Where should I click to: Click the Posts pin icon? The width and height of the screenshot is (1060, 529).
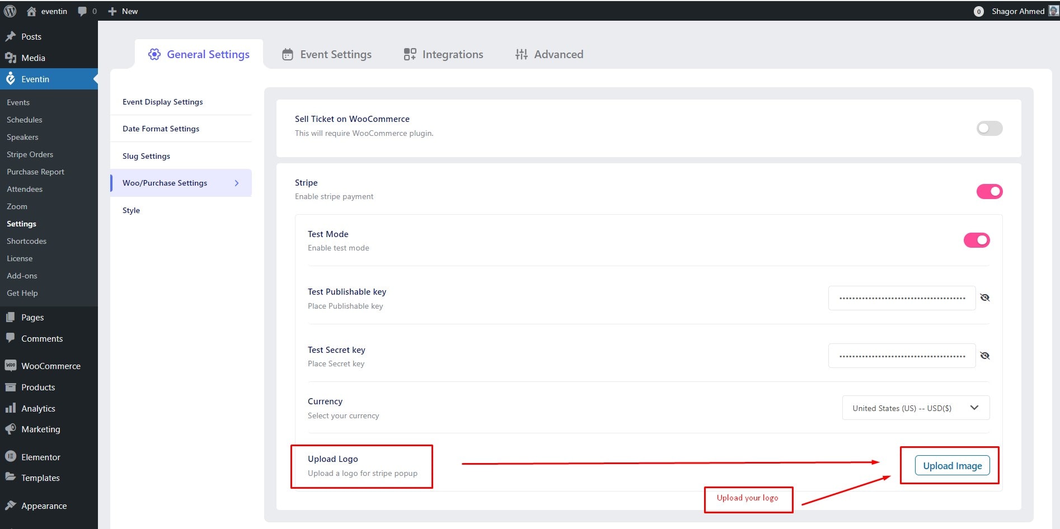[11, 36]
